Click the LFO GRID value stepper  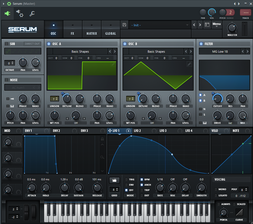(114, 190)
